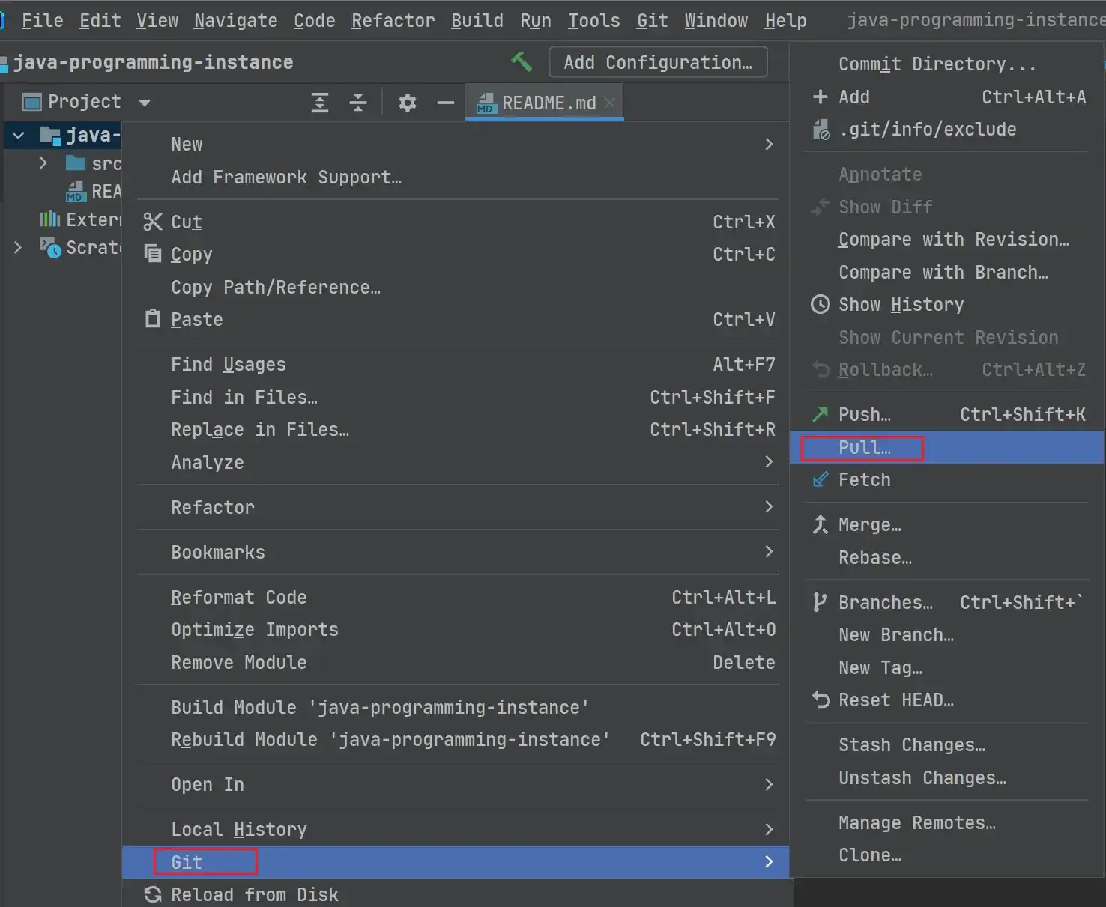
Task: Expand Scratches node in project tree
Action: point(18,247)
